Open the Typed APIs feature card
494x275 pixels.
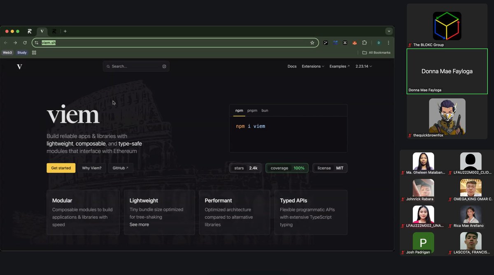coord(311,212)
